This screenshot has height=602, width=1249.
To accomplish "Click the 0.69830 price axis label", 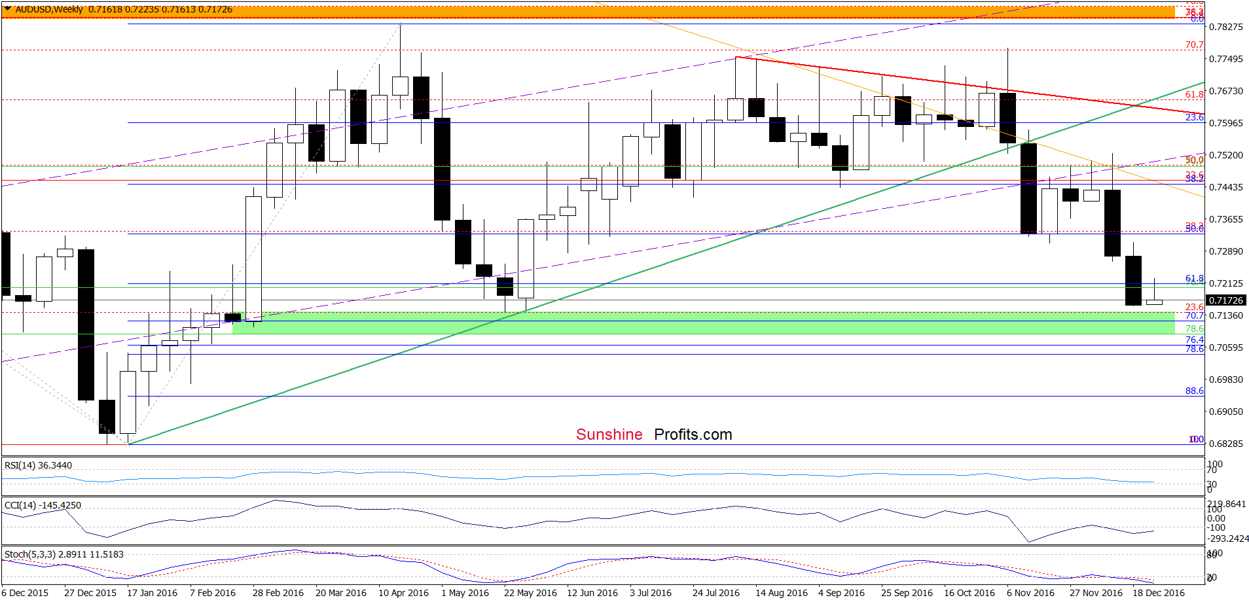I will point(1225,380).
